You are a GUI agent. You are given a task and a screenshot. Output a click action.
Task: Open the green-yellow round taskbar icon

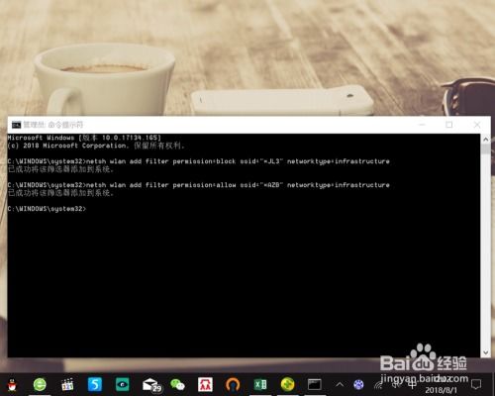[x=287, y=385]
